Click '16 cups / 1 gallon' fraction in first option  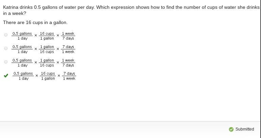coord(47,36)
